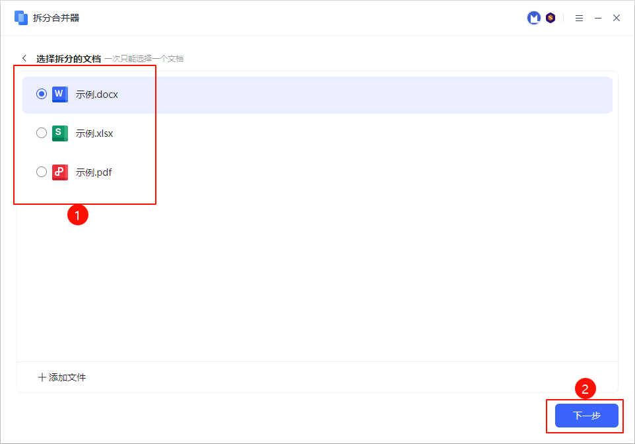Click the purple hexagon membership badge
The image size is (635, 444).
tap(551, 18)
